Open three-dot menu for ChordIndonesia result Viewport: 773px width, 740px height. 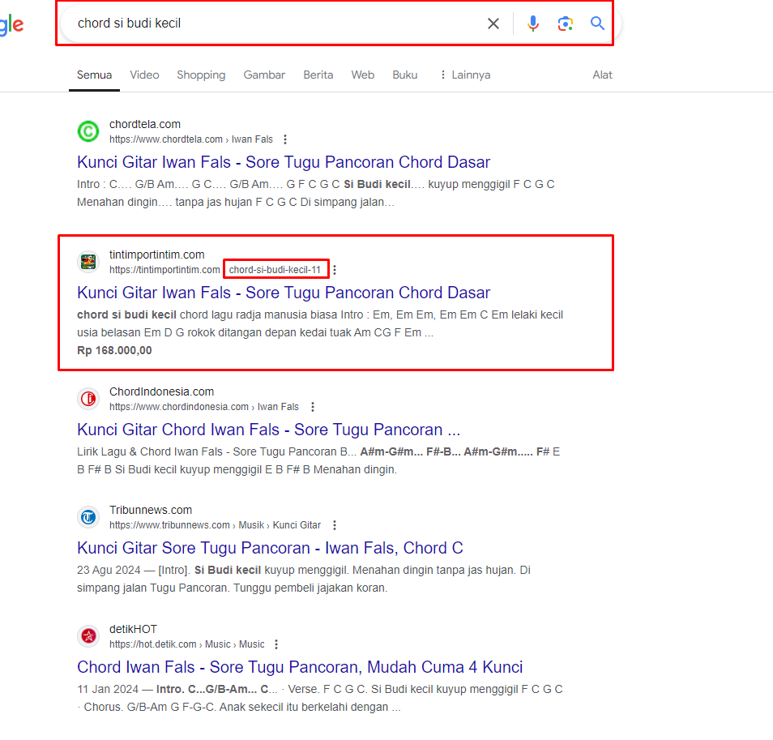point(313,407)
